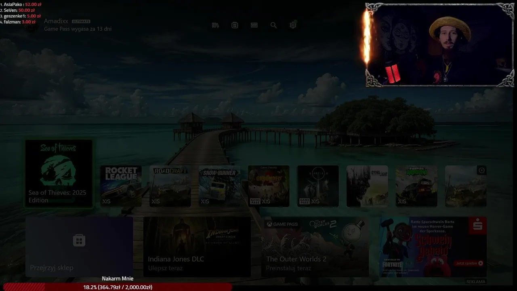Open the Starfield game tile

click(318, 186)
